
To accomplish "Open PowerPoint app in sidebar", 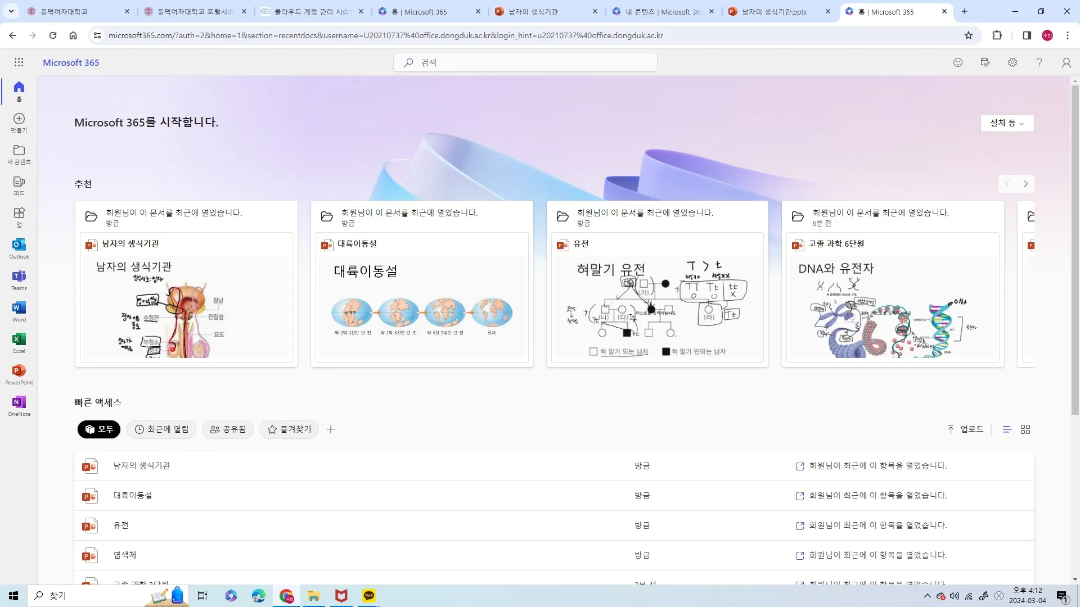I will tap(19, 374).
